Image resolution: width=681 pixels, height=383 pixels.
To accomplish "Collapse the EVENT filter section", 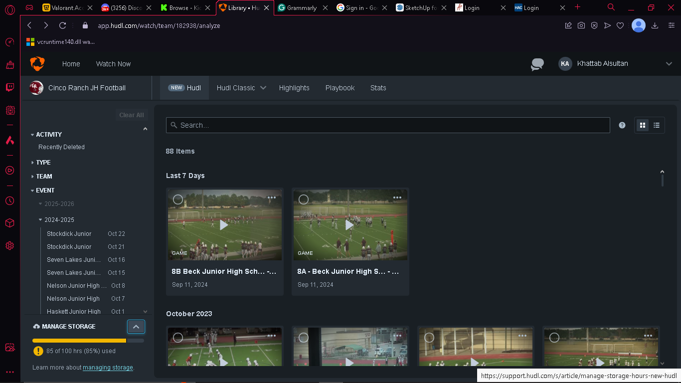I will point(42,191).
